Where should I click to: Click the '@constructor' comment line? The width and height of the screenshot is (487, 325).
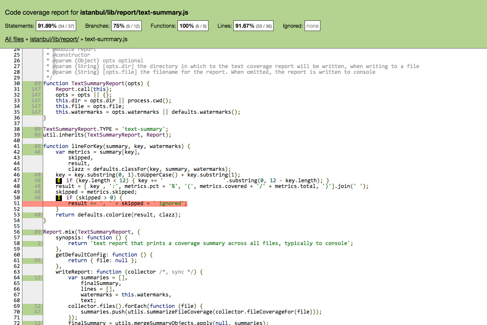coord(68,55)
